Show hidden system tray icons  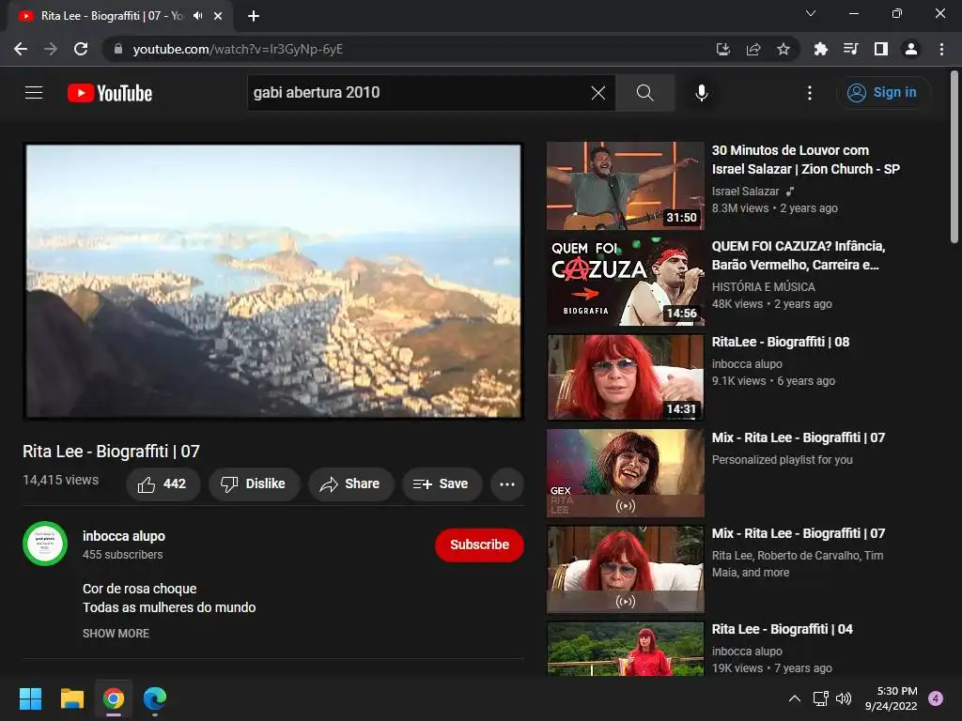[795, 698]
